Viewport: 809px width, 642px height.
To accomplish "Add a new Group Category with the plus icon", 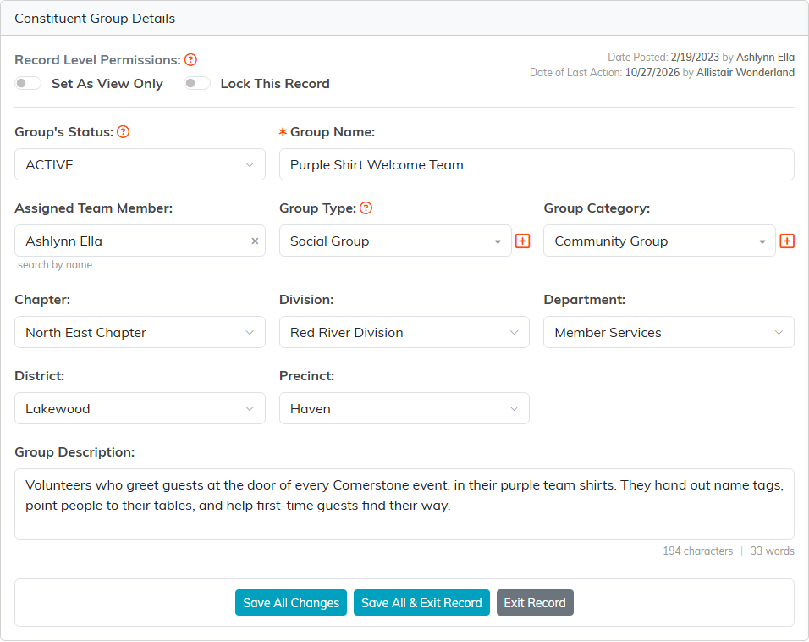I will click(x=787, y=241).
